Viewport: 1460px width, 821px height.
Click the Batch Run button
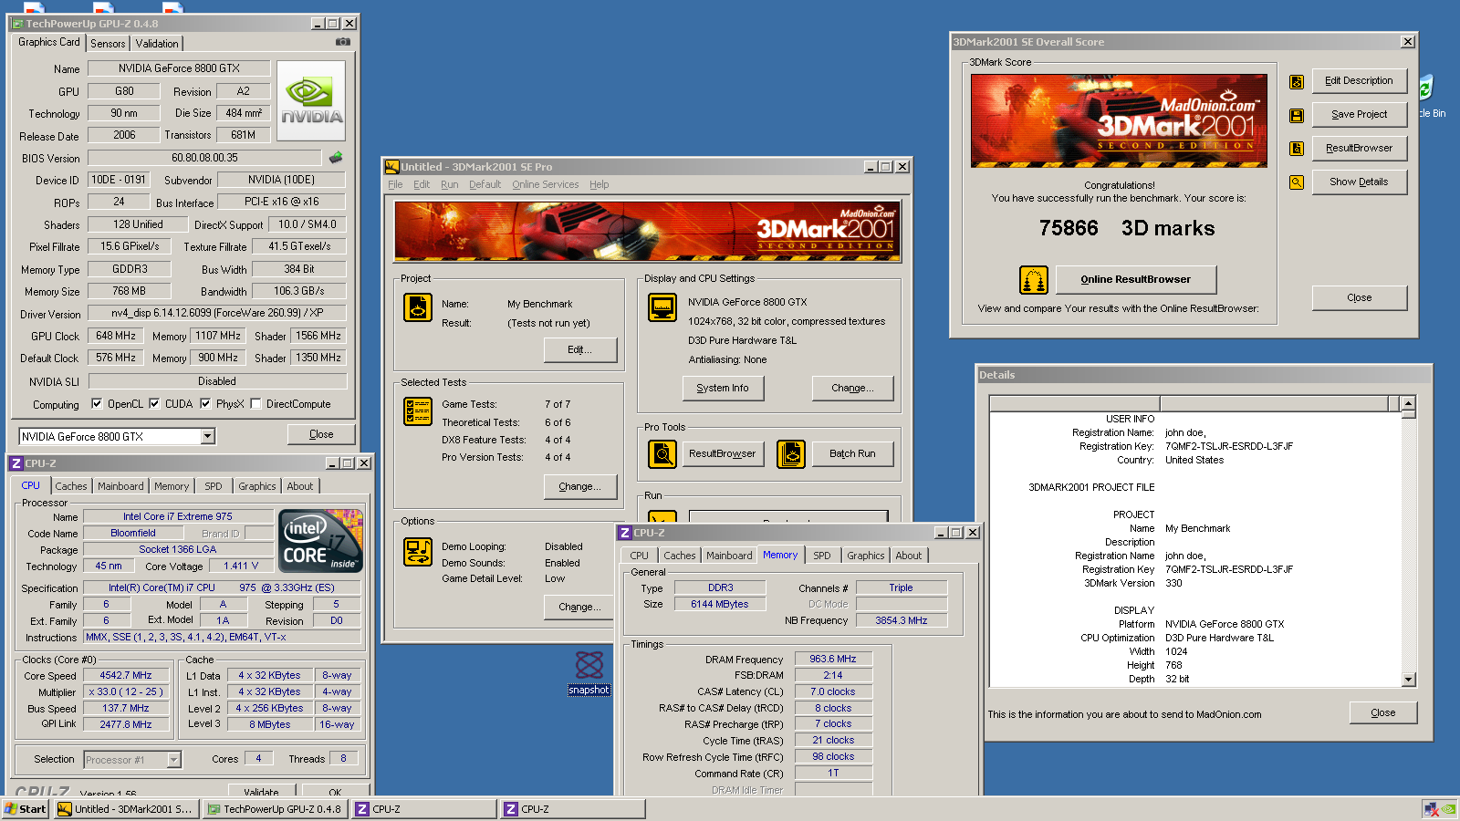point(852,453)
